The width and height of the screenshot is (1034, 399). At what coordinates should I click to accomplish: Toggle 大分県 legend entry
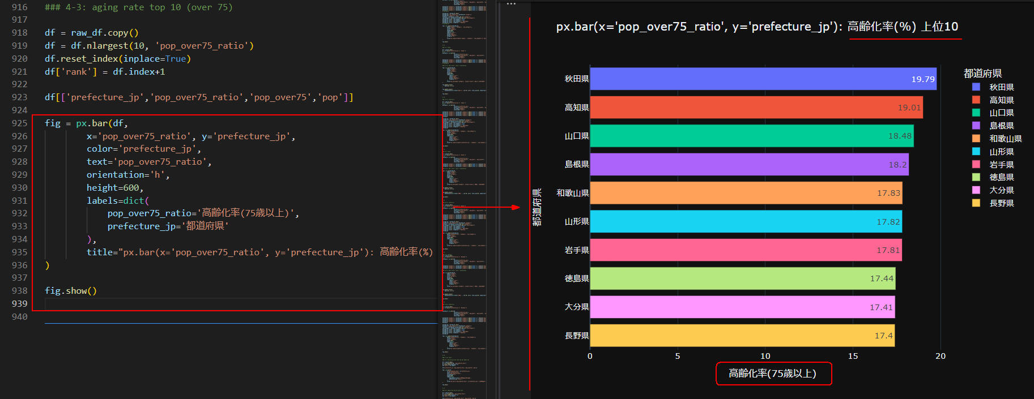[993, 190]
